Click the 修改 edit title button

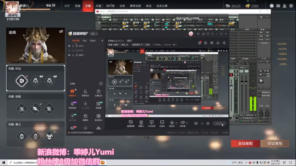coord(129,41)
